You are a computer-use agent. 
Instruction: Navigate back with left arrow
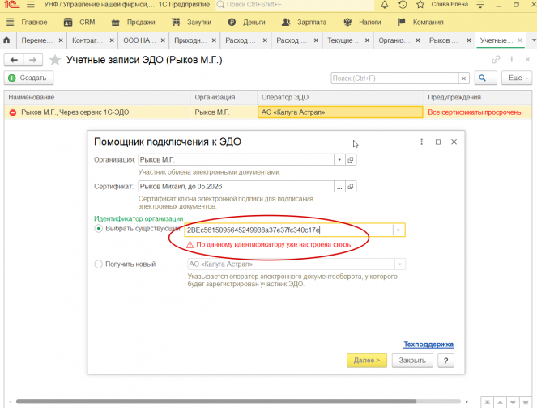point(14,60)
